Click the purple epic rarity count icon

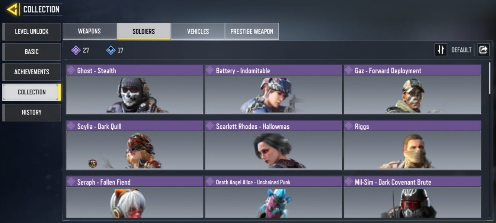click(x=76, y=50)
